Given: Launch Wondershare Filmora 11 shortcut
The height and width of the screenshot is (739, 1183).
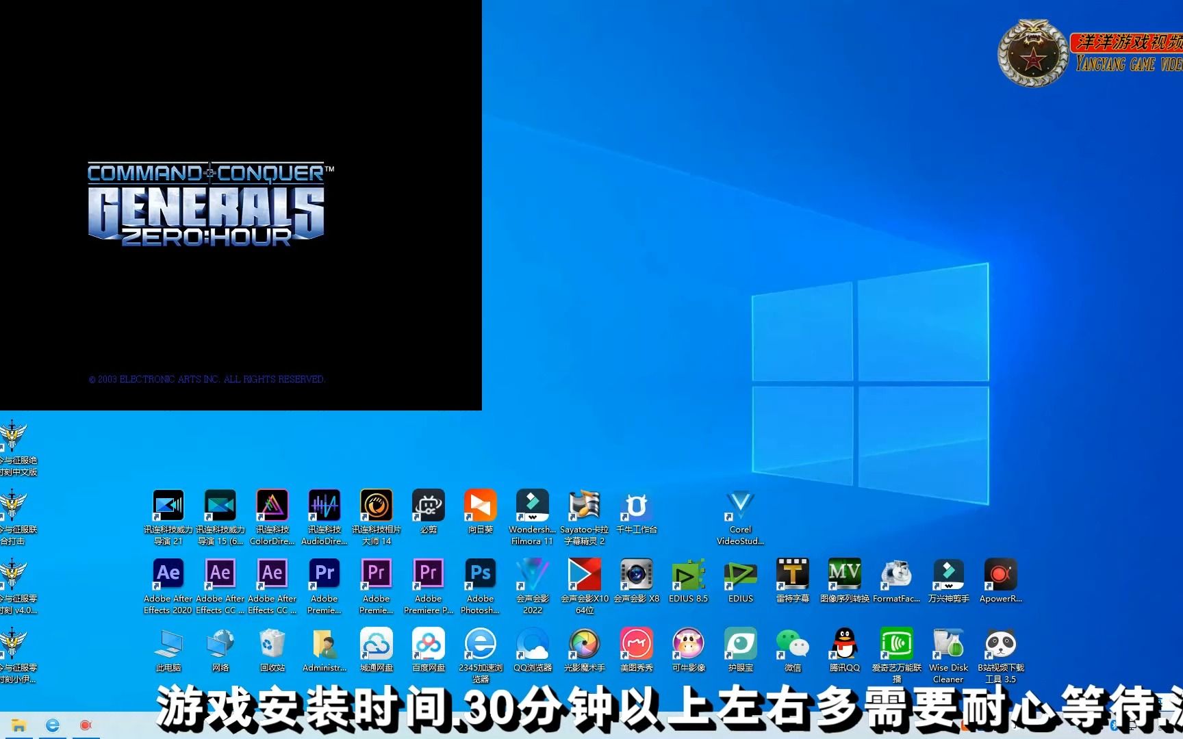Looking at the screenshot, I should 533,517.
